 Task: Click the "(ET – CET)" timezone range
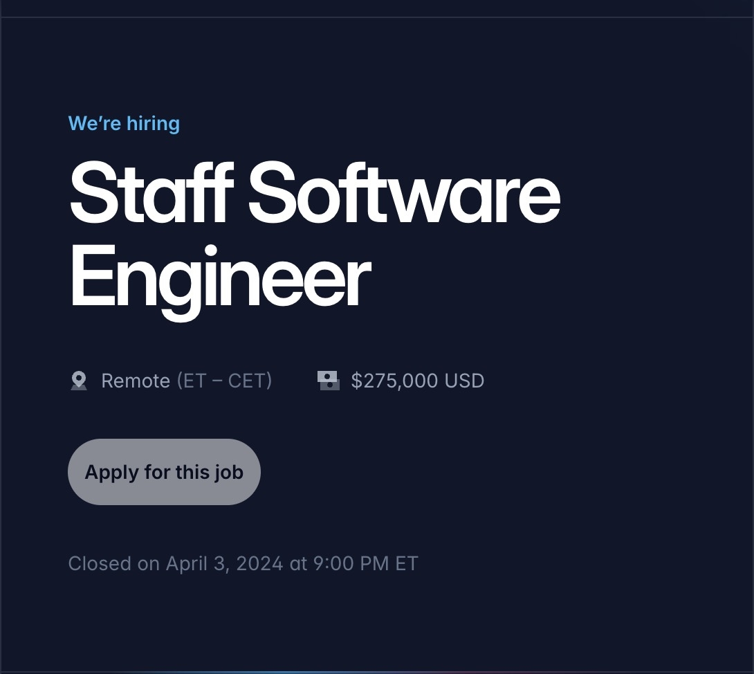pyautogui.click(x=225, y=381)
